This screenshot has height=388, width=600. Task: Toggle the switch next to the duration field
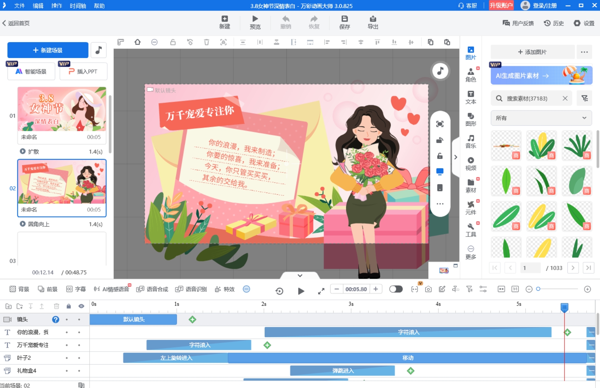click(396, 289)
